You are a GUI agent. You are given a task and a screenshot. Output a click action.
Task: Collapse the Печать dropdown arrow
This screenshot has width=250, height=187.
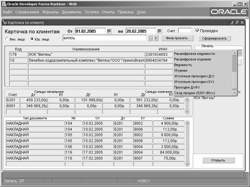(240, 53)
